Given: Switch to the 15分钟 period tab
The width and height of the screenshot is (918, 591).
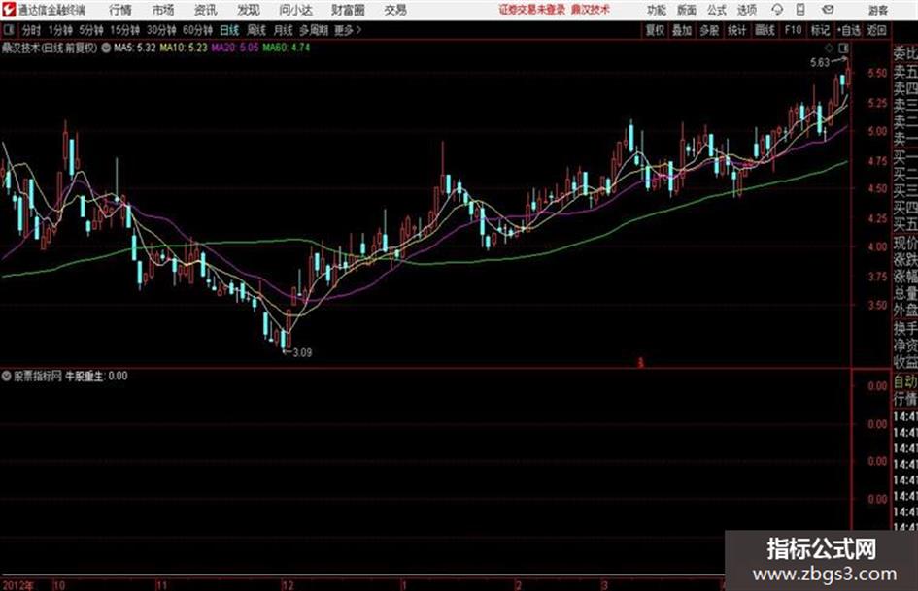Looking at the screenshot, I should (x=125, y=30).
